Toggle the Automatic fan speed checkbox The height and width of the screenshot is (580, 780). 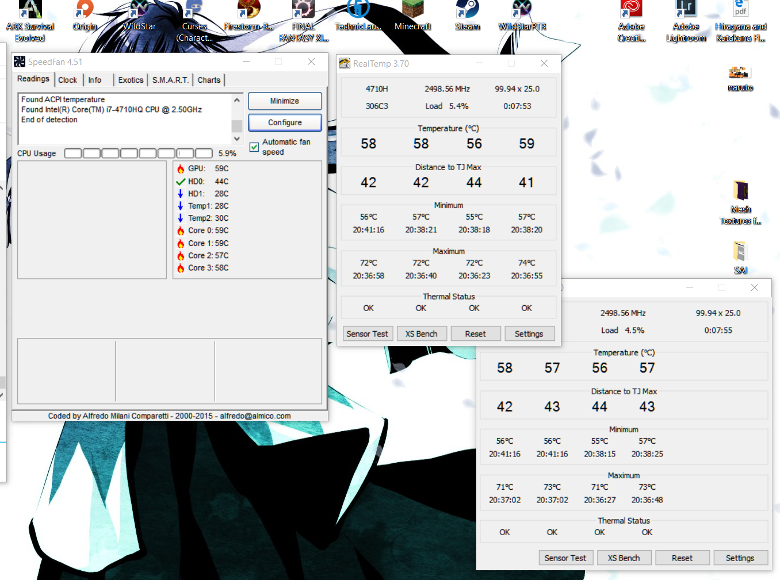click(254, 147)
